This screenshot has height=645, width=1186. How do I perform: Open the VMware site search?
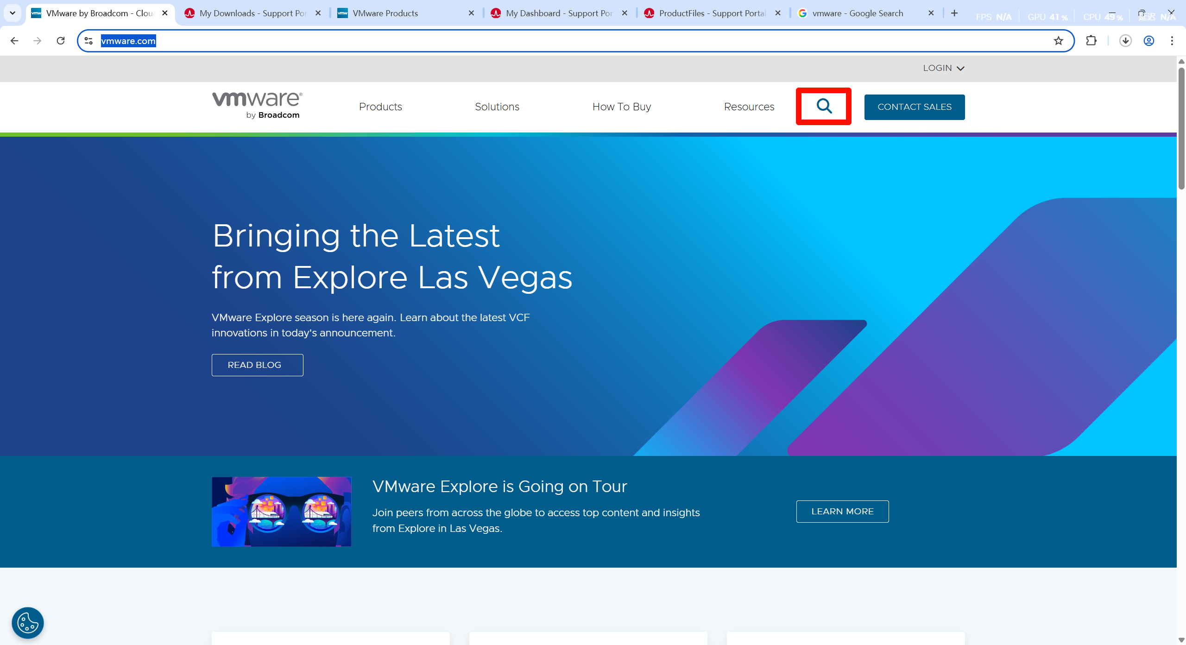(824, 106)
